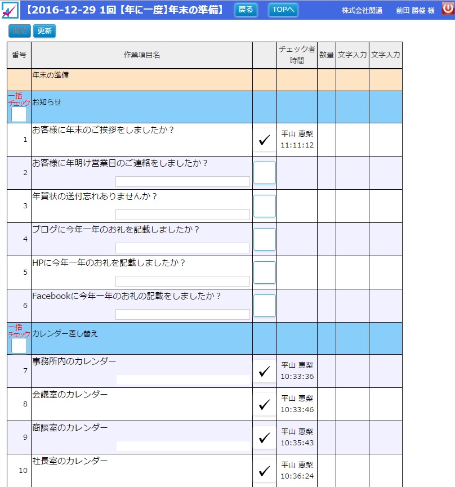Viewport: 455px width, 487px height.
Task: Click the カレンダー差し替え section title
Action: [x=65, y=333]
